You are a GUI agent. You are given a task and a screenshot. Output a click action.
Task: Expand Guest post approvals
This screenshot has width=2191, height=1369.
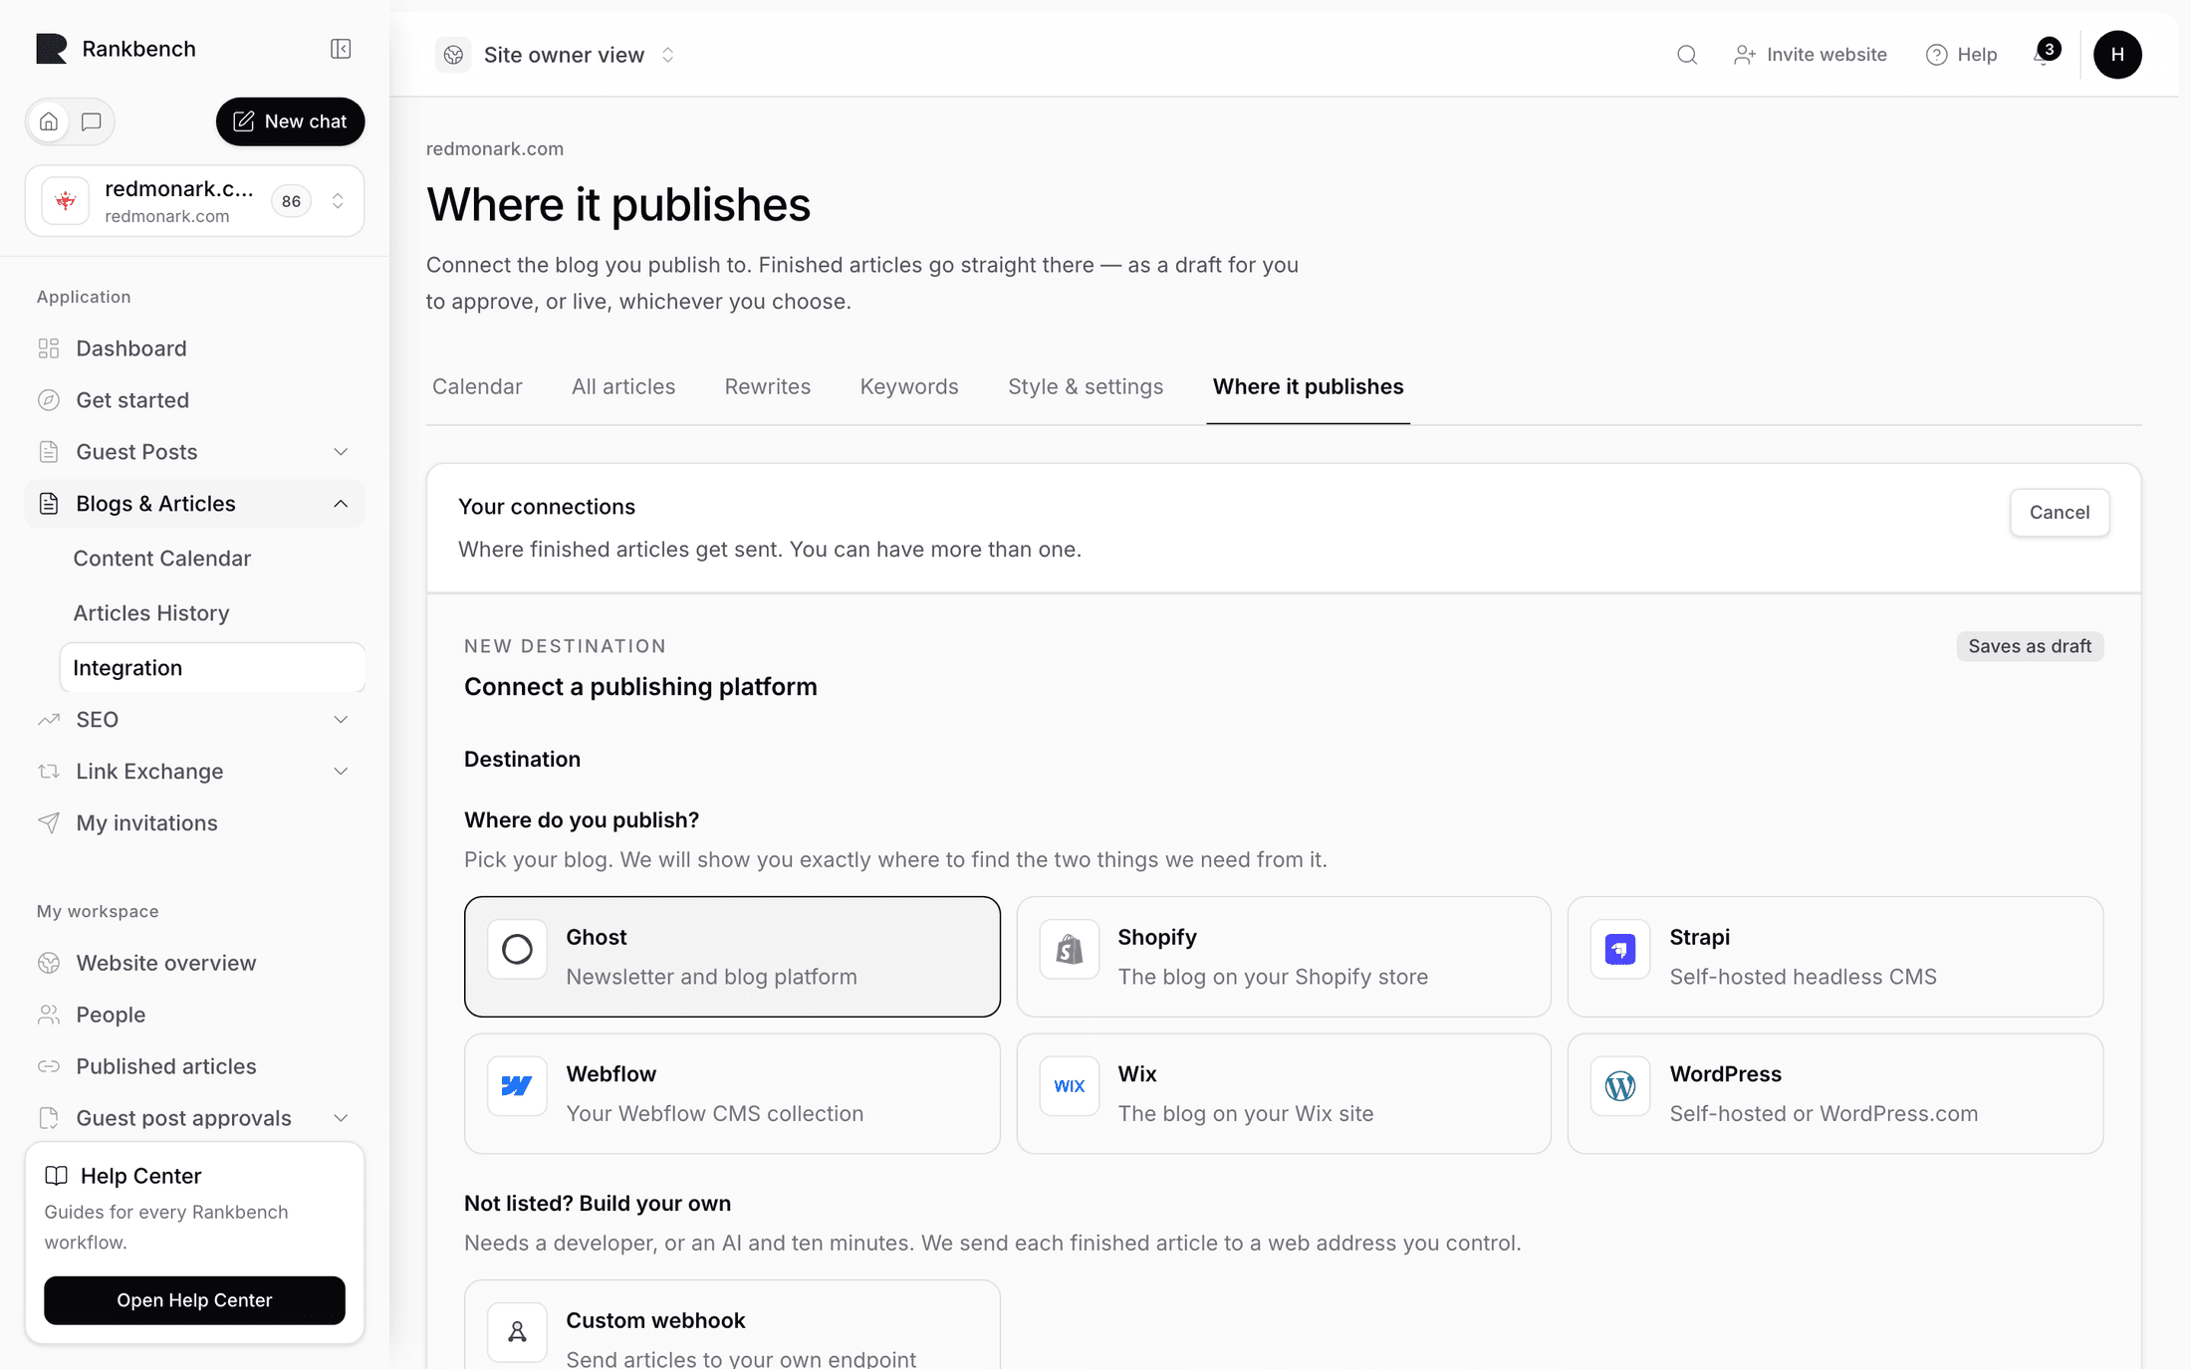coord(194,1118)
